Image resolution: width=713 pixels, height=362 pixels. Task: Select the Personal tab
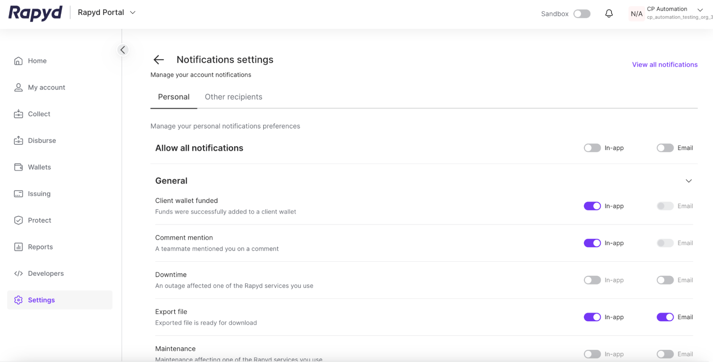point(173,97)
